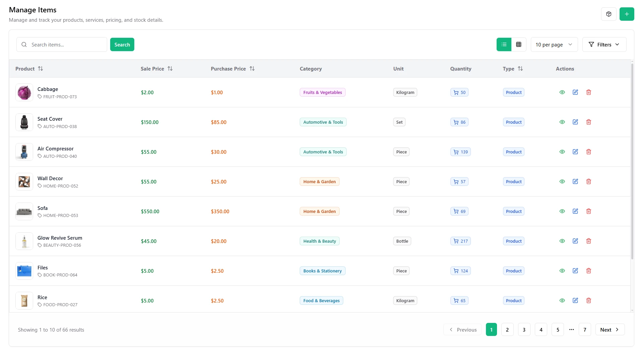Edit the Files item
Image resolution: width=643 pixels, height=361 pixels.
[575, 271]
